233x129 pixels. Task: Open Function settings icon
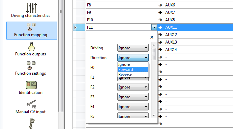click(31, 66)
